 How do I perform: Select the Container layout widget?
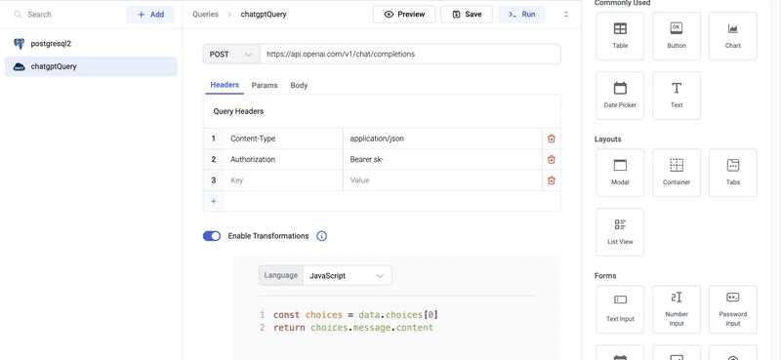tap(677, 173)
